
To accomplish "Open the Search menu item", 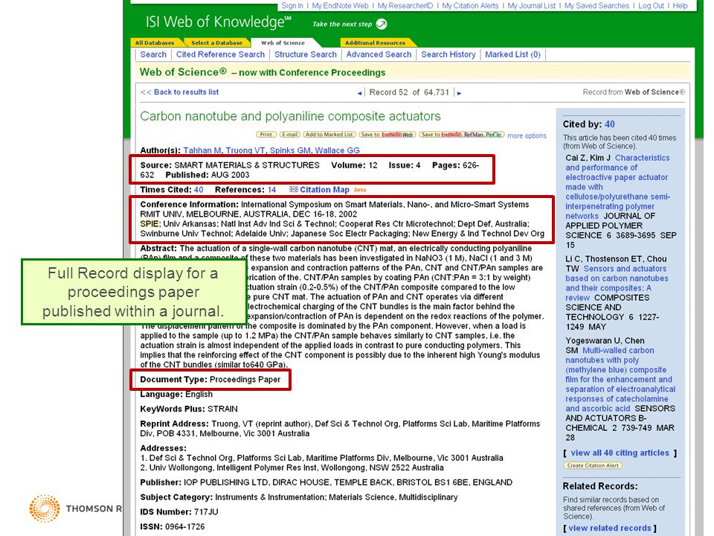I will 153,54.
